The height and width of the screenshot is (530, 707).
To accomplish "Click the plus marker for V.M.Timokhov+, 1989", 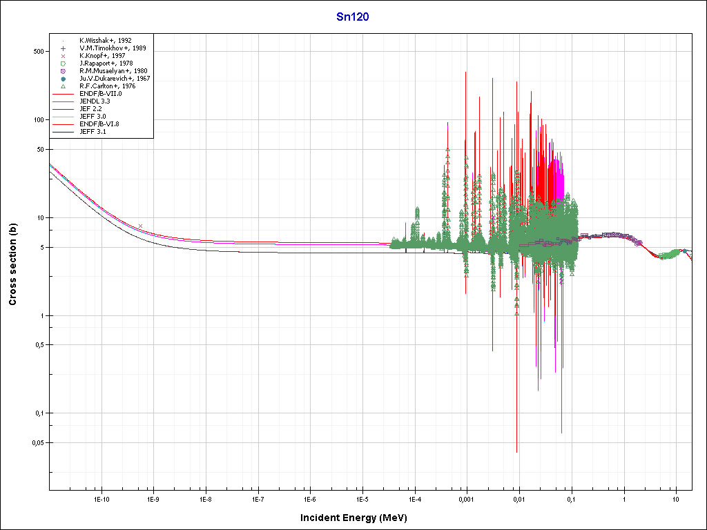I will [x=63, y=48].
